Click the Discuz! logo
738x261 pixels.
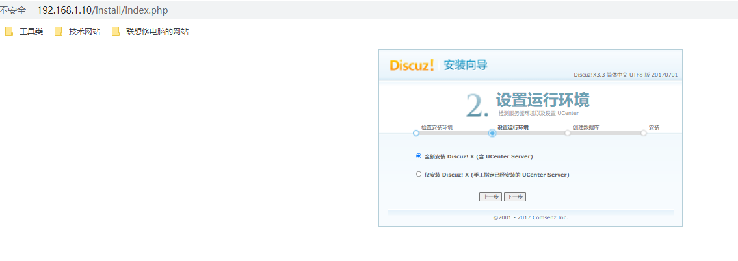pyautogui.click(x=412, y=65)
